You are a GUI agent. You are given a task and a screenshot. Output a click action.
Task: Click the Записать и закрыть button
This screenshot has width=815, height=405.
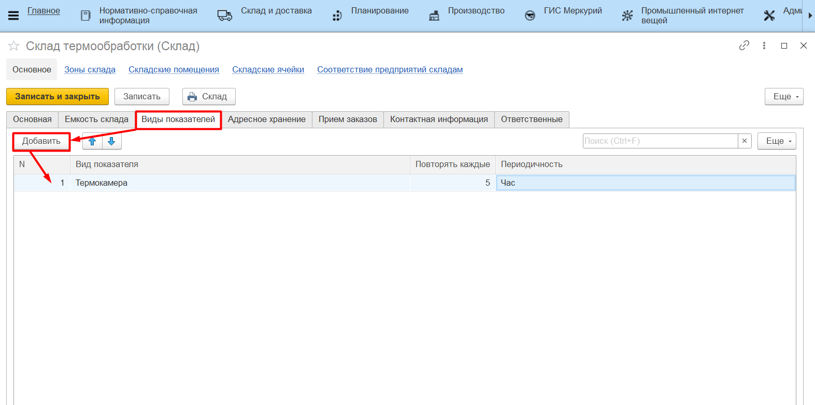coord(58,97)
